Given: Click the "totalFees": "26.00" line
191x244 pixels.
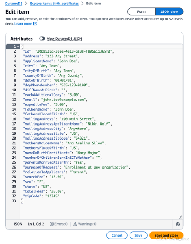Looking at the screenshot, I should pos(44,191).
